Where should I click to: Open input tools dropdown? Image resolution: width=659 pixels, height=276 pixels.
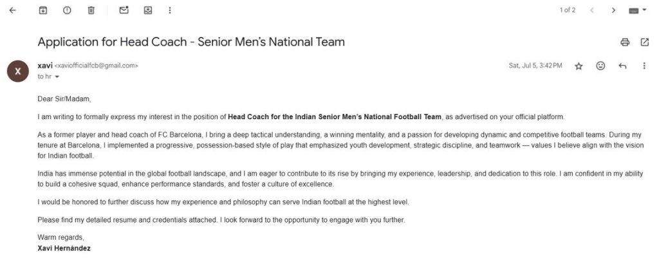tap(637, 11)
